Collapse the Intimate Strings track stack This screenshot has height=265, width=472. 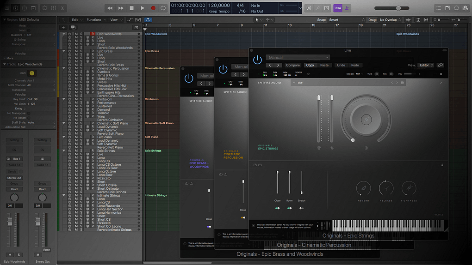point(64,195)
